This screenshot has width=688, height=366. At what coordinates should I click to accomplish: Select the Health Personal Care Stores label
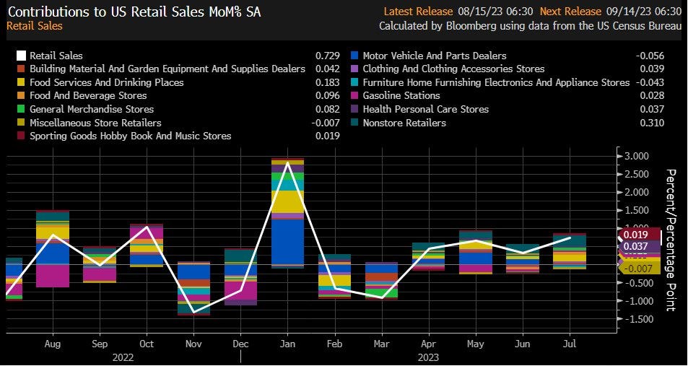(x=426, y=109)
